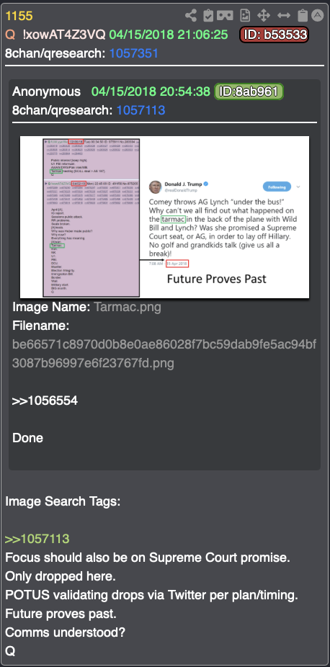The width and height of the screenshot is (330, 667).
Task: Click the VR goggles icon
Action: pyautogui.click(x=225, y=16)
